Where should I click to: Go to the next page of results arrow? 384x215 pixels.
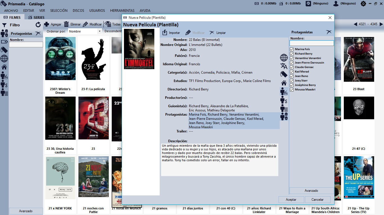tap(381, 24)
